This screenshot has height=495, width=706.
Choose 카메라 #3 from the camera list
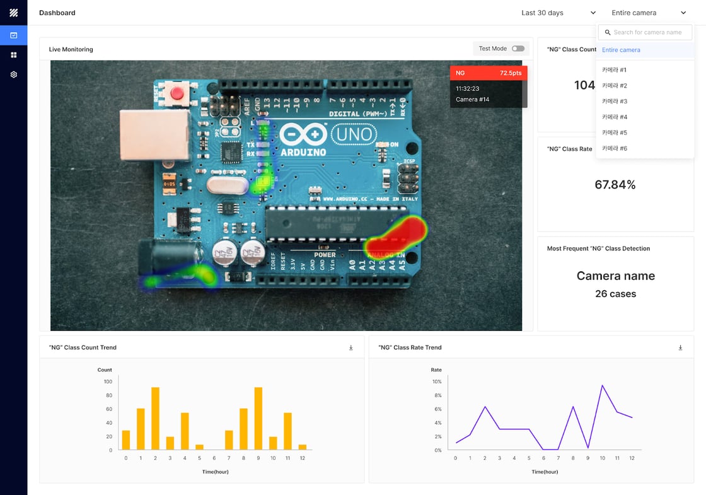[x=614, y=101]
